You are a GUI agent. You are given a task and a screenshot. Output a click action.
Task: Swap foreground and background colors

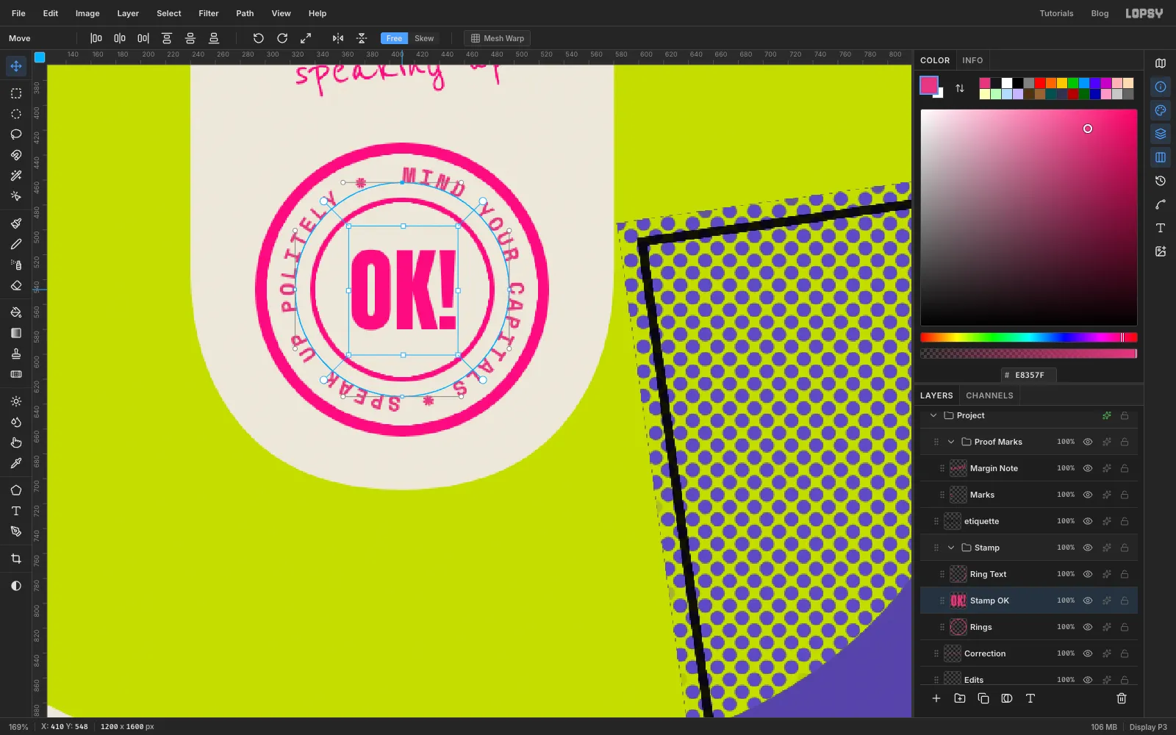click(x=960, y=88)
